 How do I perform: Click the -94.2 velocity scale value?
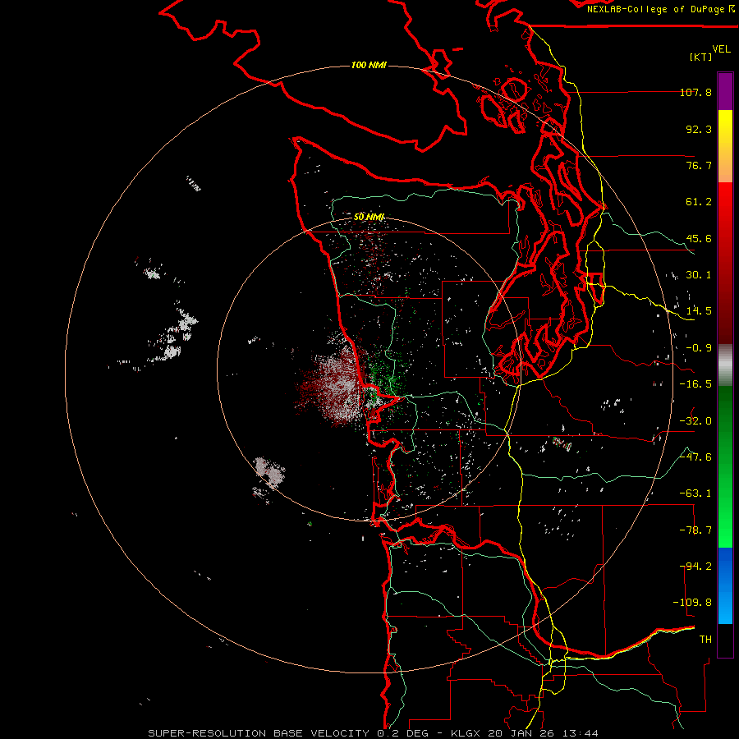(x=695, y=567)
